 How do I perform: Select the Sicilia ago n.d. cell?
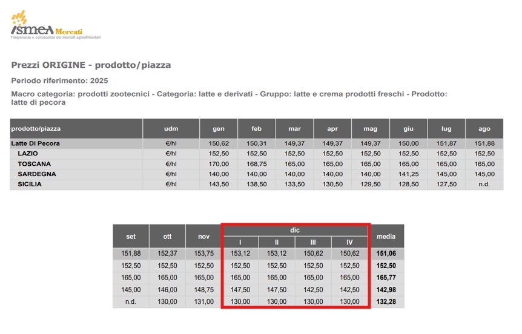(x=484, y=185)
